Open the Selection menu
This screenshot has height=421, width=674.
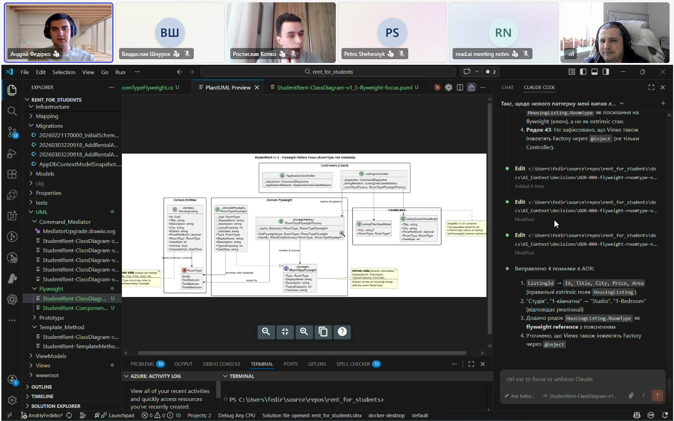point(64,72)
